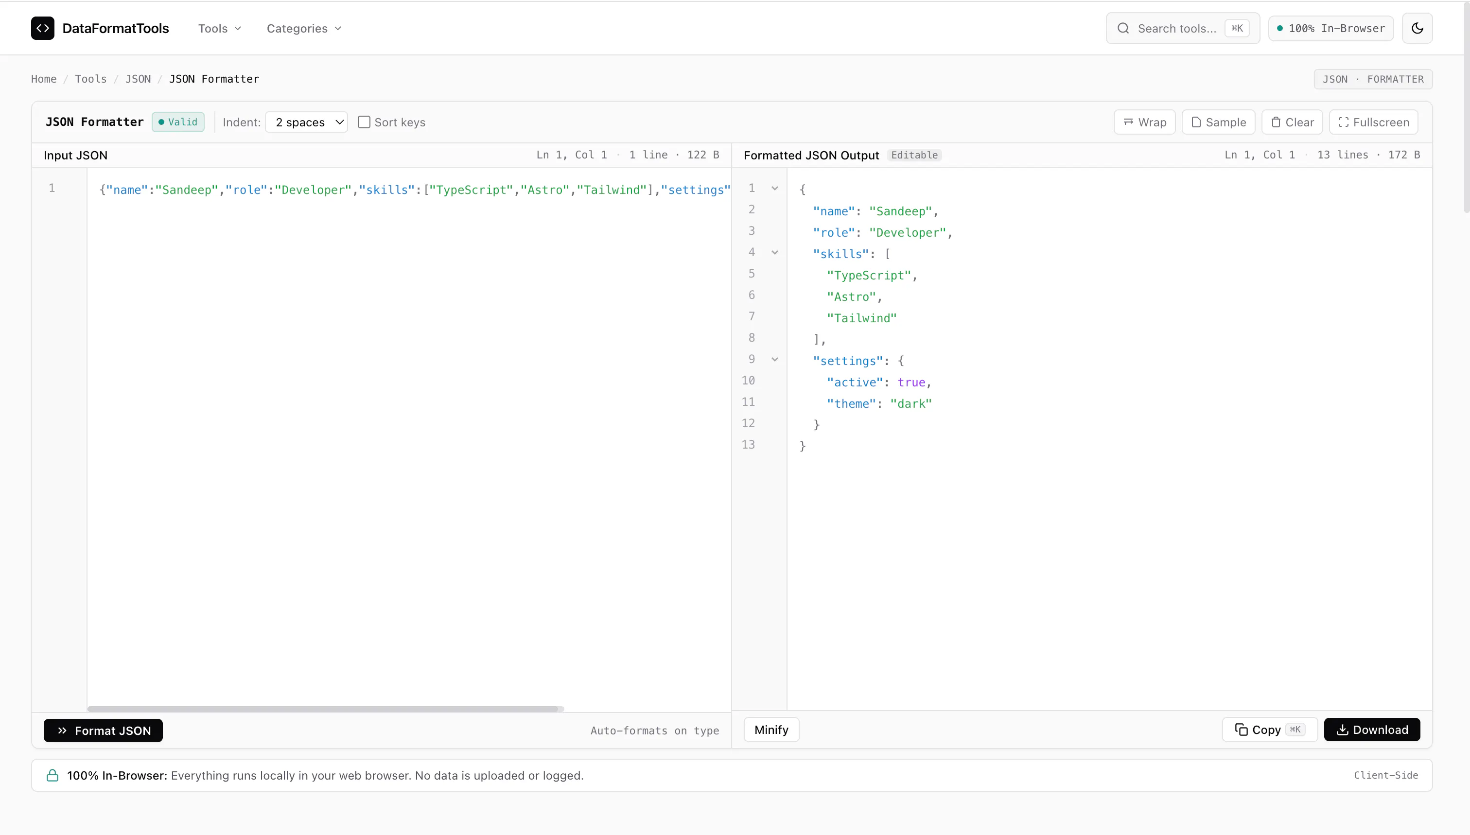Open the Categories menu
Screen dimensions: 1470x835
tap(304, 28)
